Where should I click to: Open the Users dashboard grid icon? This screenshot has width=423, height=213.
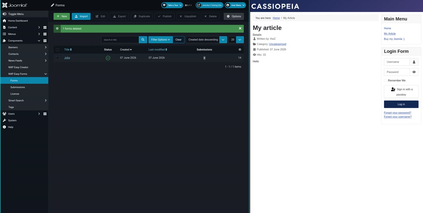(x=45, y=114)
